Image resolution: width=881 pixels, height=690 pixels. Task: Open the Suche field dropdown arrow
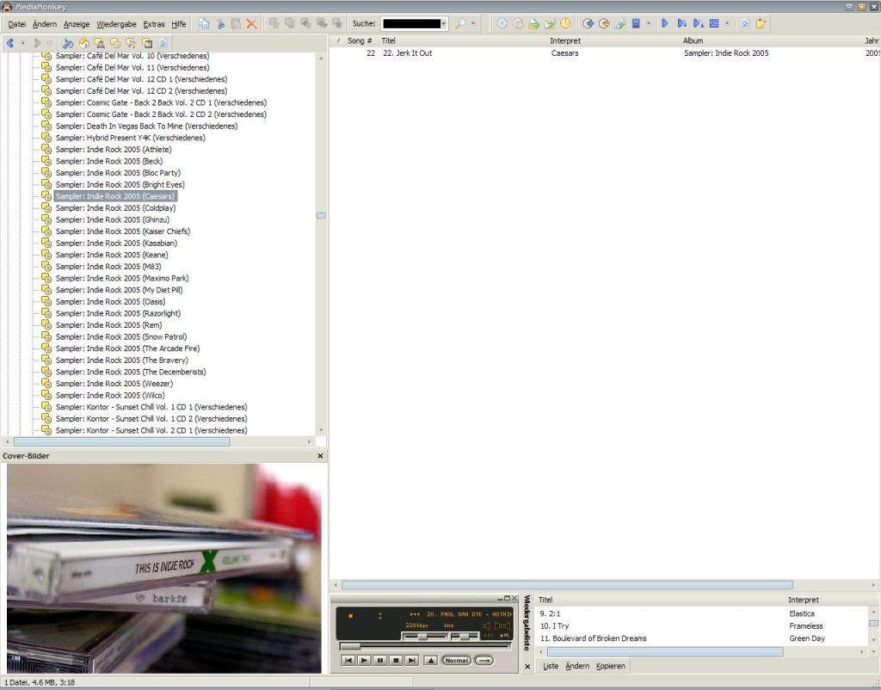pos(443,23)
